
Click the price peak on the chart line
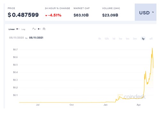(x=152, y=48)
